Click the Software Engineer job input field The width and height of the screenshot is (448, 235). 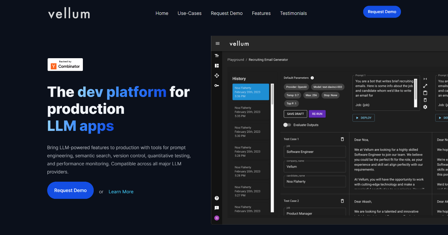coord(315,151)
